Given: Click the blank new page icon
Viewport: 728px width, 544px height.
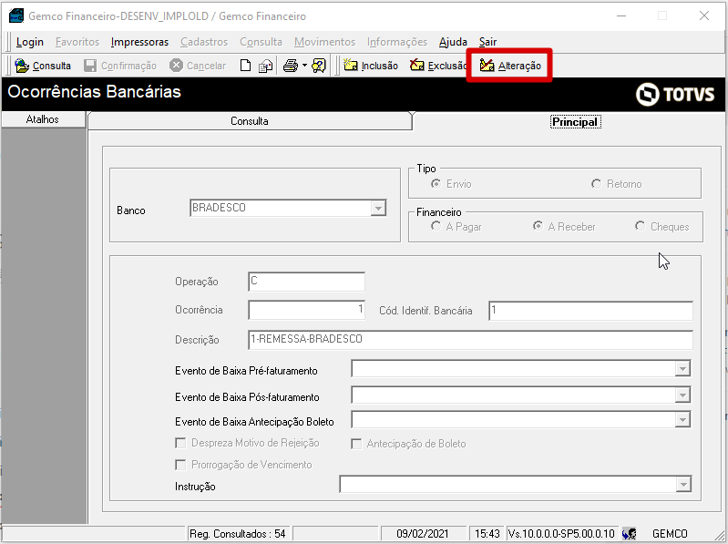Looking at the screenshot, I should click(246, 66).
